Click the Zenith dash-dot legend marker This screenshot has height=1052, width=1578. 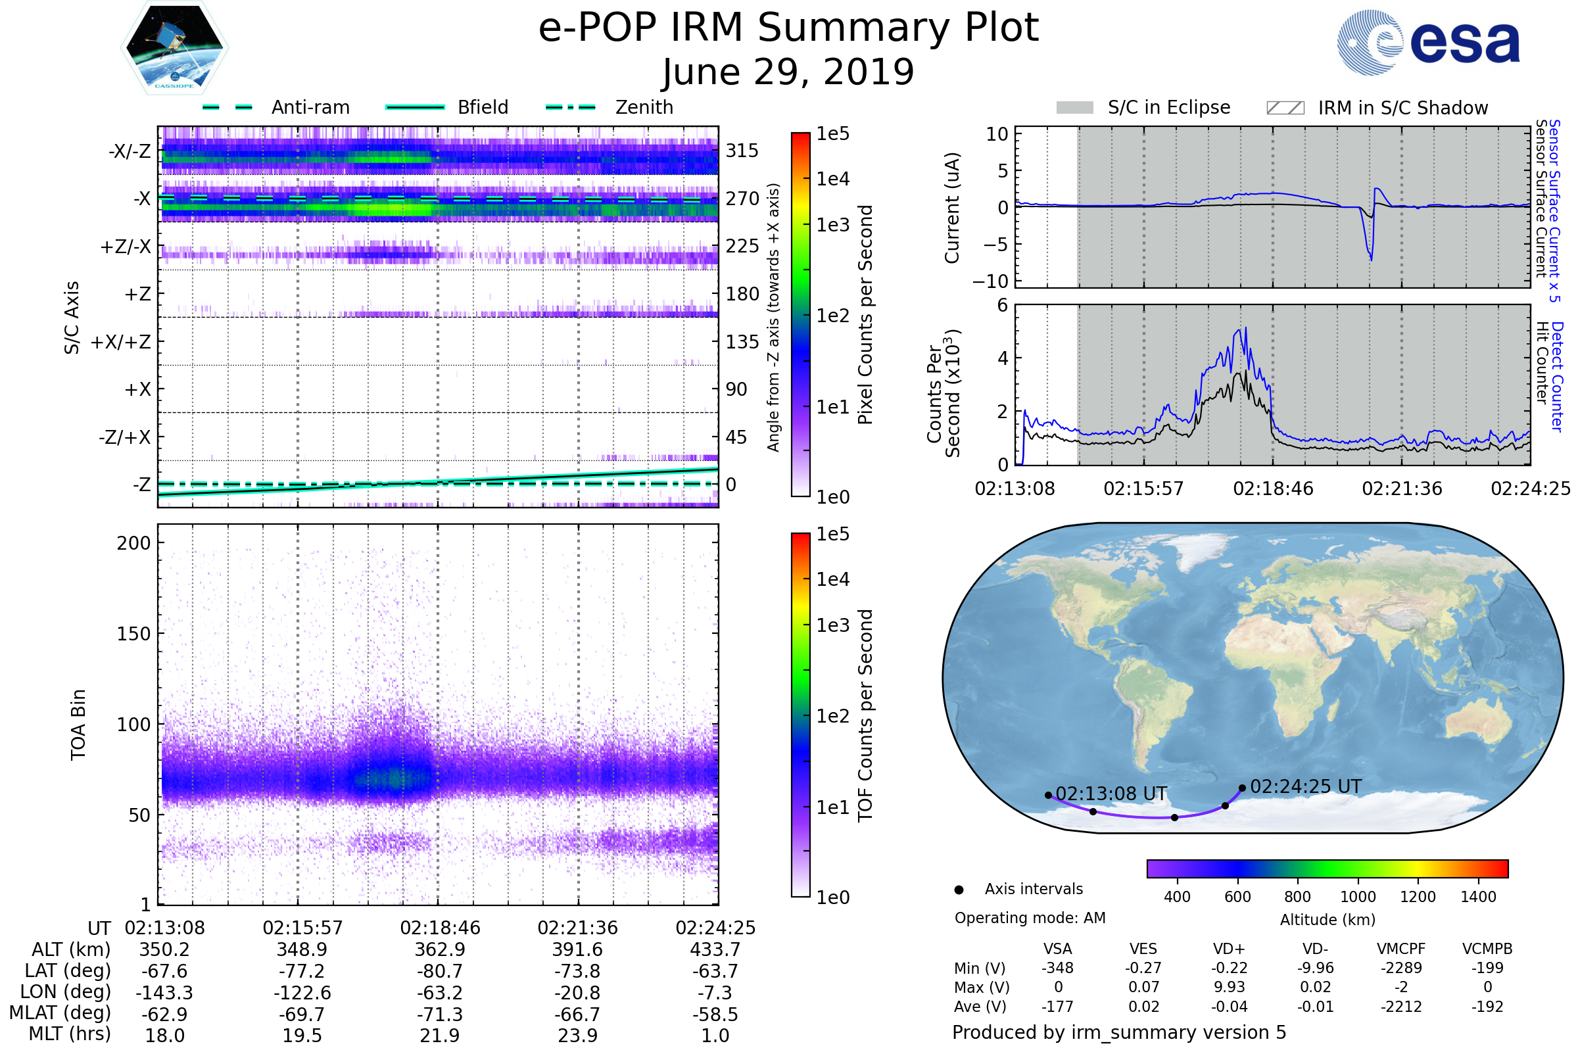[x=570, y=107]
